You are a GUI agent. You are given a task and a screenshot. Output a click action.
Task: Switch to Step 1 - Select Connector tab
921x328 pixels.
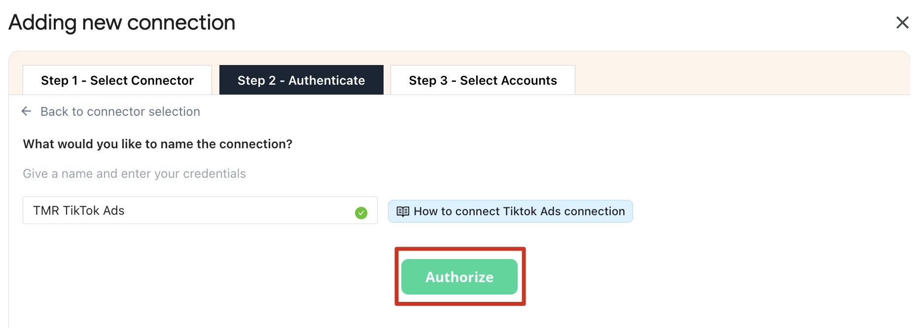(x=117, y=80)
